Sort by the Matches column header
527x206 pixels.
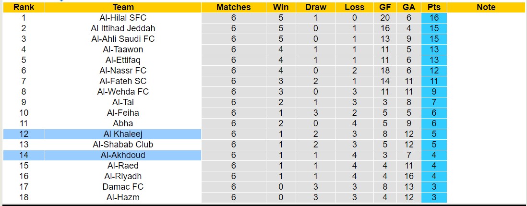(233, 7)
